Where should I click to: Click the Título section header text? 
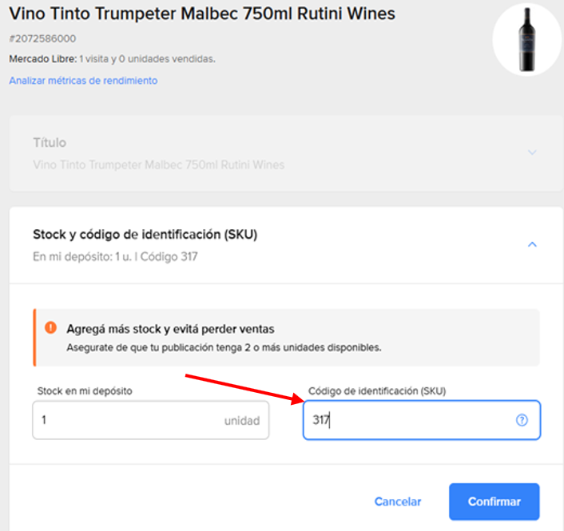click(50, 143)
